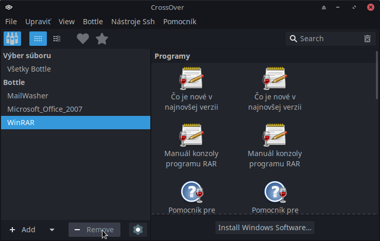Open the File menu
380x241 pixels.
[x=11, y=22]
